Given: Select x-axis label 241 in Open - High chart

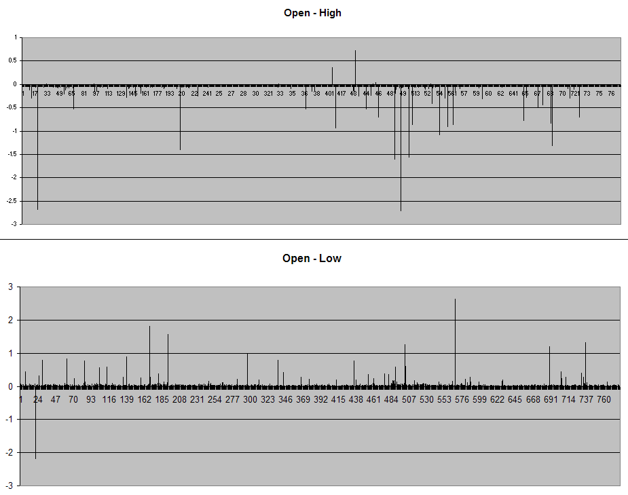Looking at the screenshot, I should point(206,93).
